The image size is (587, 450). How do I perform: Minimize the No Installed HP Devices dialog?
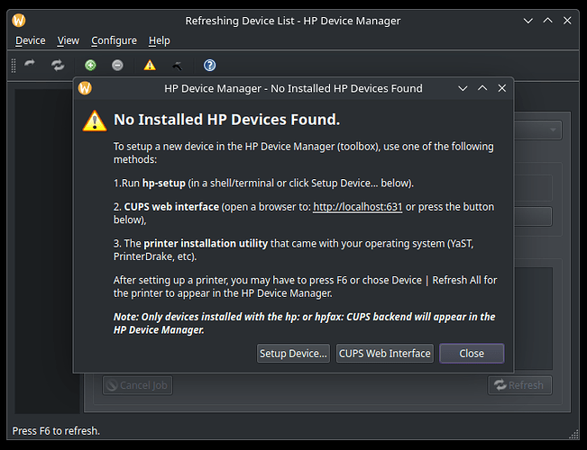463,88
